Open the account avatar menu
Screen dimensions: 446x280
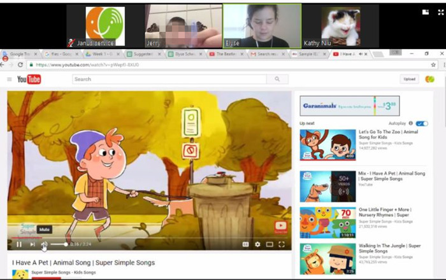coord(430,80)
